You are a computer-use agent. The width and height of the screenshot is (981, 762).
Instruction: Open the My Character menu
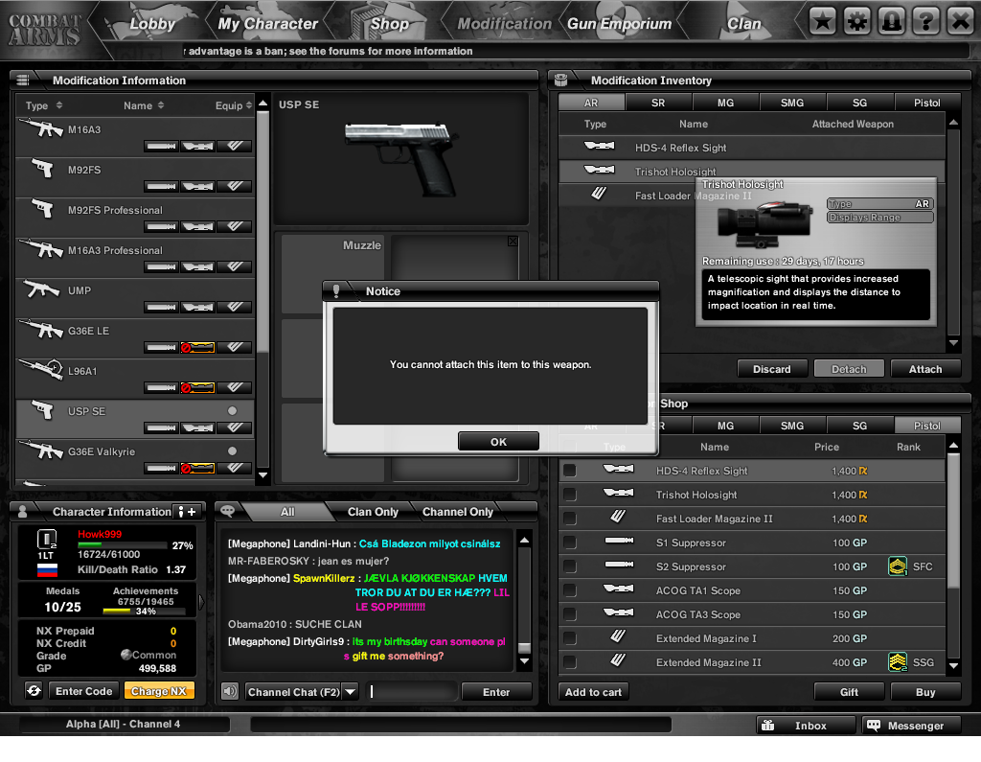(268, 24)
